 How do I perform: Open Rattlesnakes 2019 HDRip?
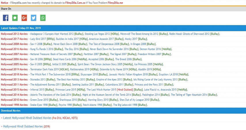point(84,69)
